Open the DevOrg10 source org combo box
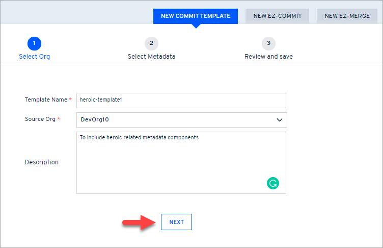This screenshot has height=248, width=383. coord(173,120)
